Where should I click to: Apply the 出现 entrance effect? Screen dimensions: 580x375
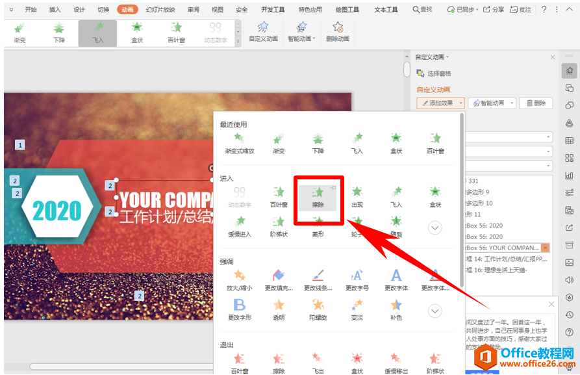(357, 198)
